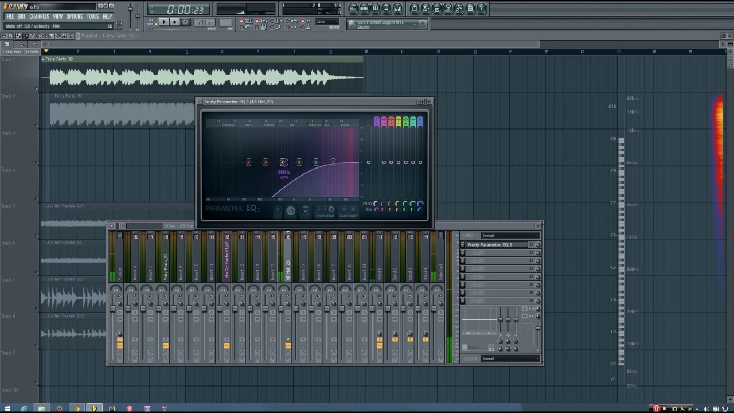Toggle the Fruity Parametric EQ 2 slot enable LED
The image size is (734, 413).
[532, 245]
